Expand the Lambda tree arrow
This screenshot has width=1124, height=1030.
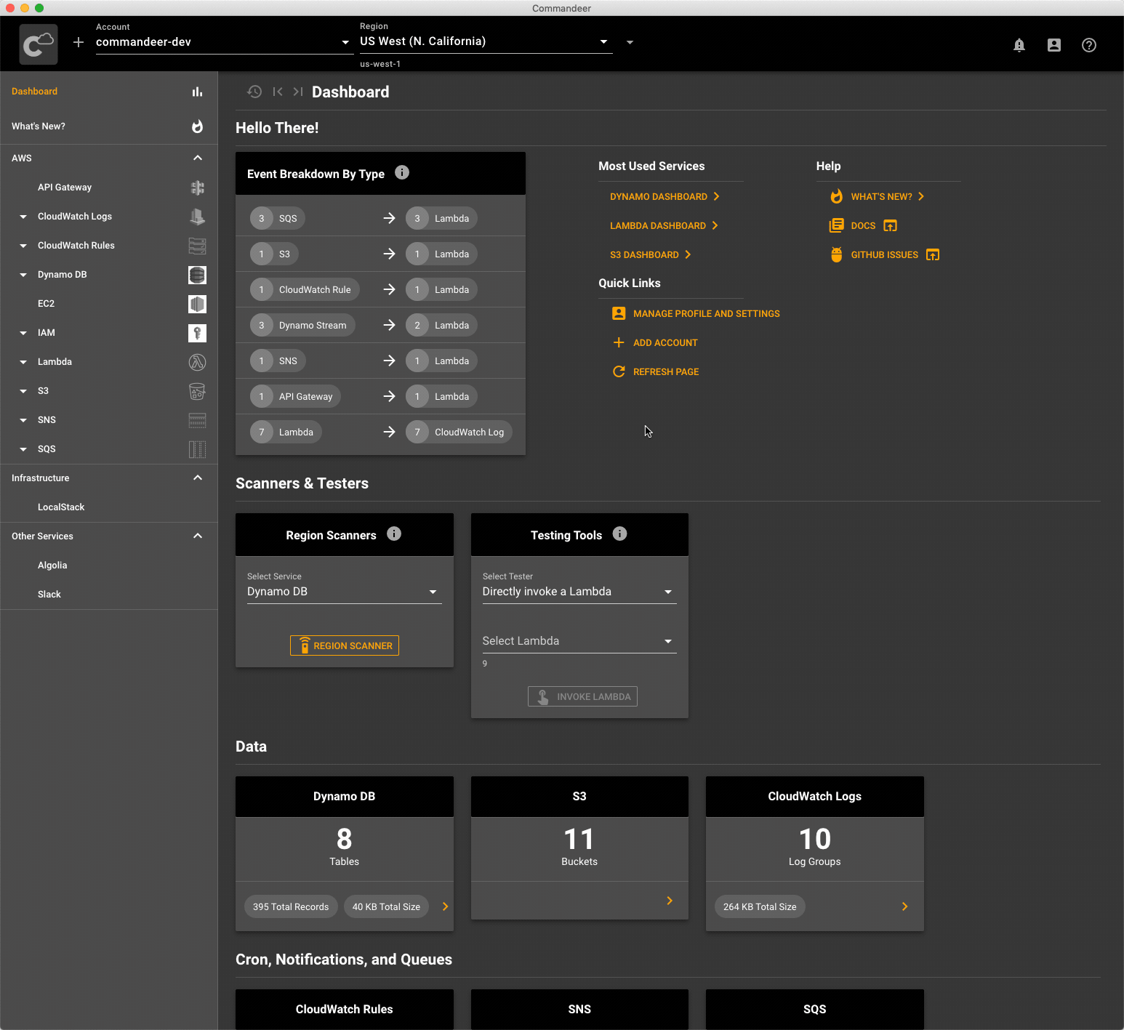(x=23, y=362)
